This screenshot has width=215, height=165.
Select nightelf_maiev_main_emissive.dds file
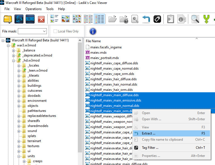click(116, 100)
